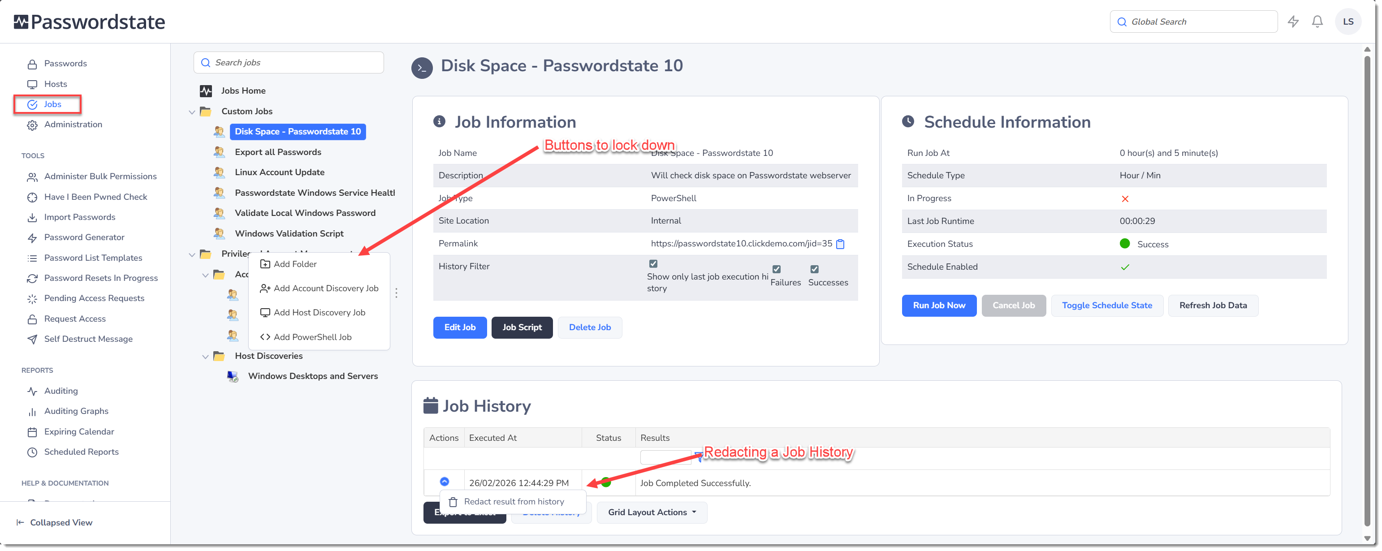
Task: Collapse the Custom Jobs folder chevron
Action: click(x=192, y=112)
